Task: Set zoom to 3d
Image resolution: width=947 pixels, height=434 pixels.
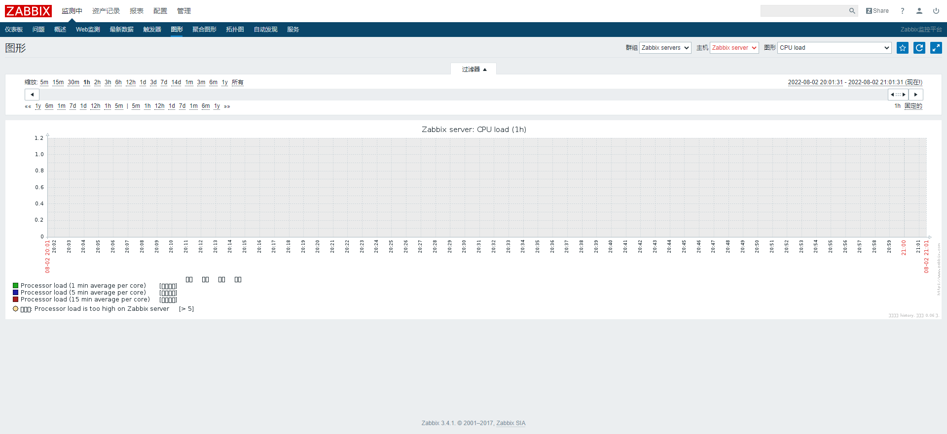Action: [x=153, y=82]
